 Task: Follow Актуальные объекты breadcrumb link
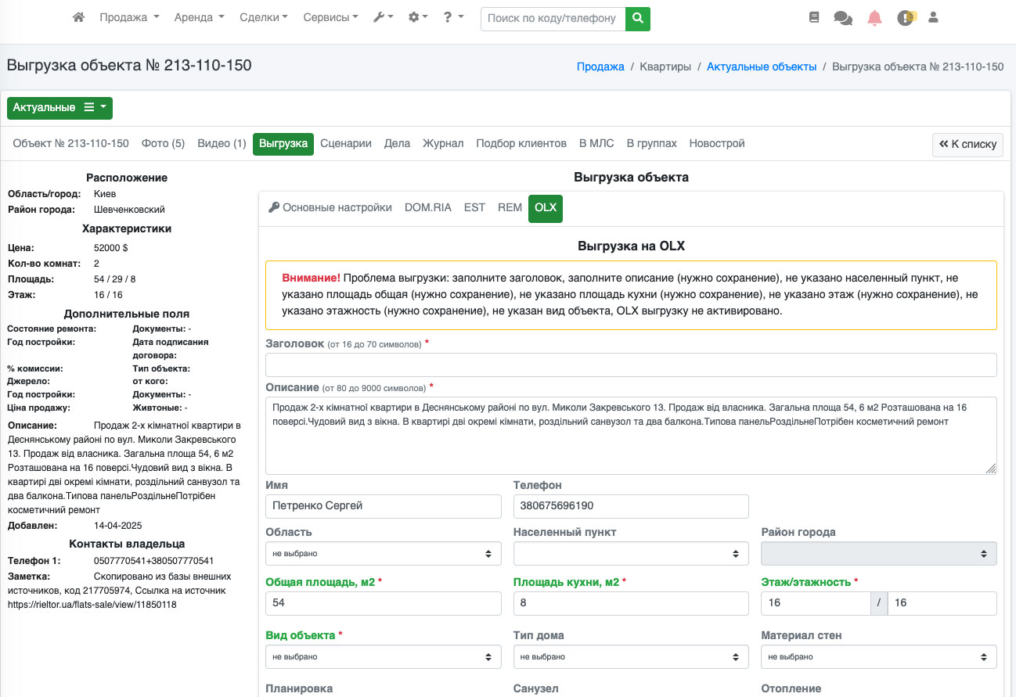[761, 67]
